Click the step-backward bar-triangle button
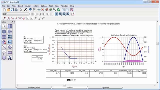This screenshot has width=160, height=90. click(x=40, y=14)
